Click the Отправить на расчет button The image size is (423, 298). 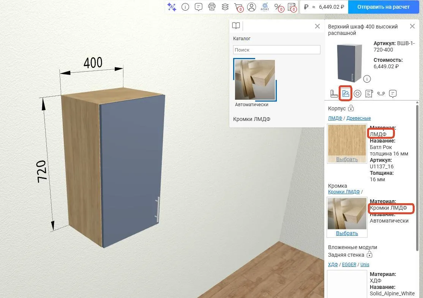(384, 7)
